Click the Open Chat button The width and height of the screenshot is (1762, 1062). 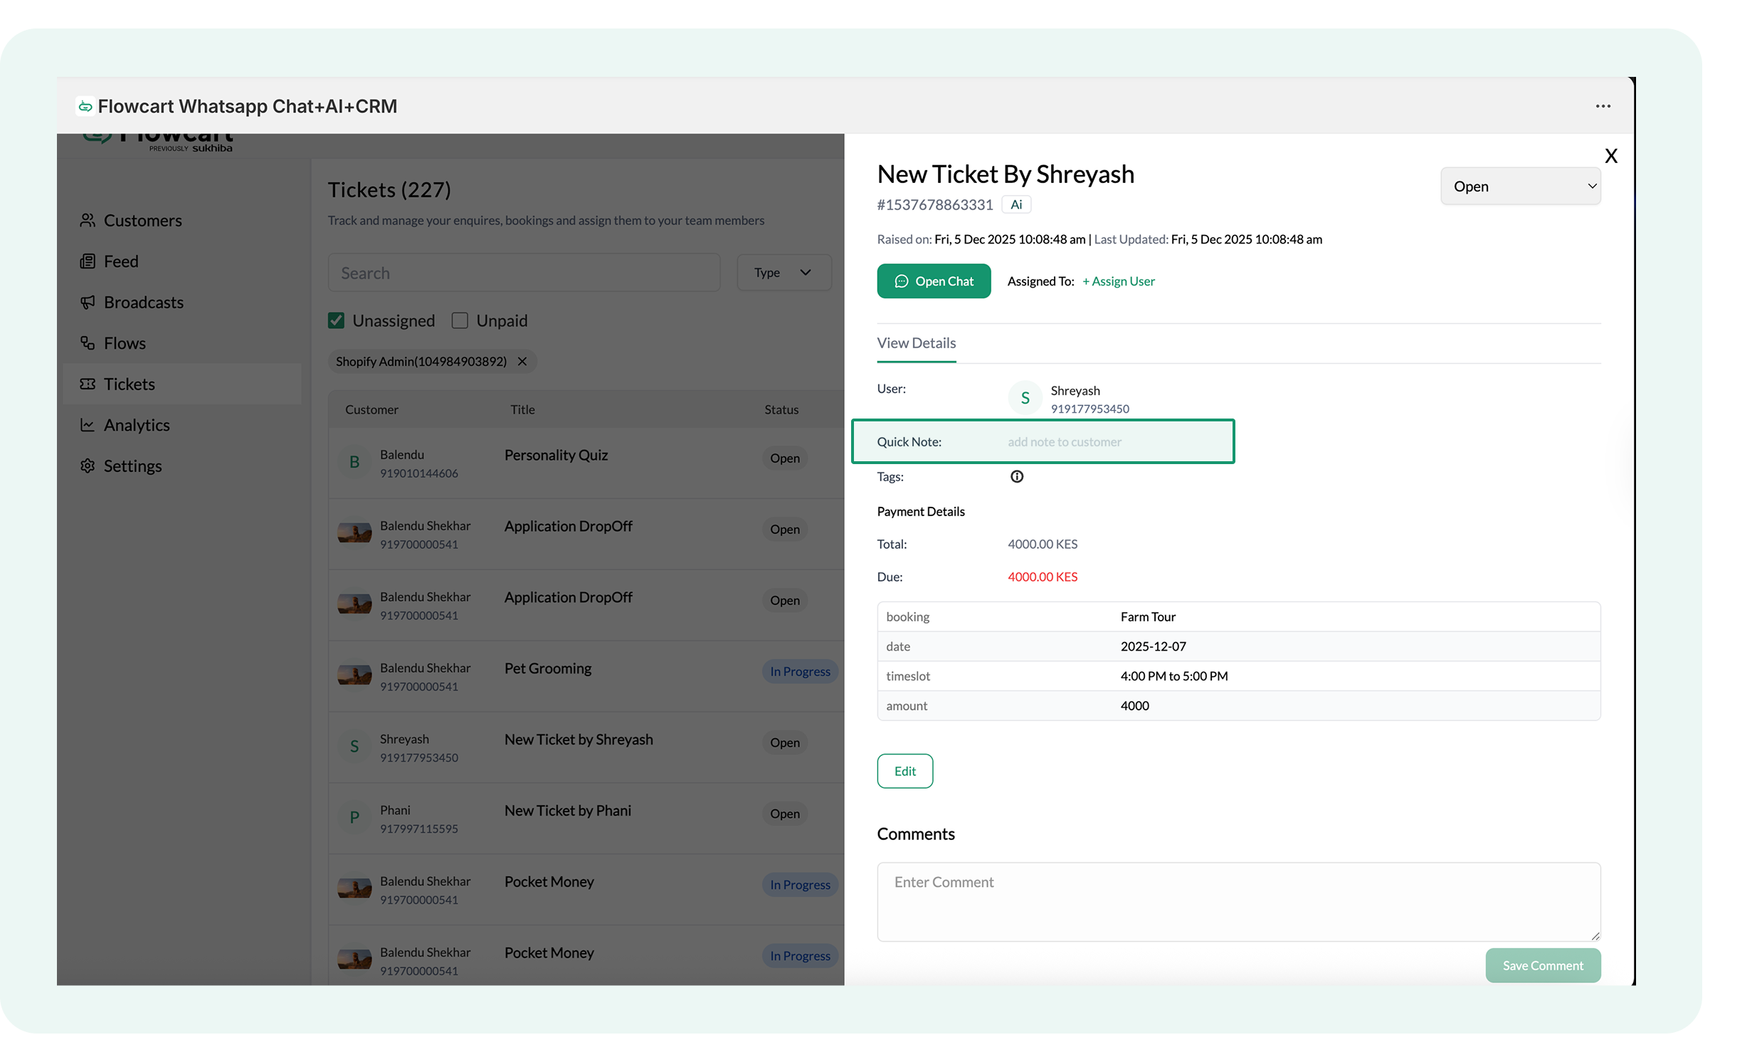coord(933,281)
